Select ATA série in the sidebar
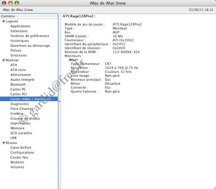Screen dimensions: 216x189 [18, 70]
